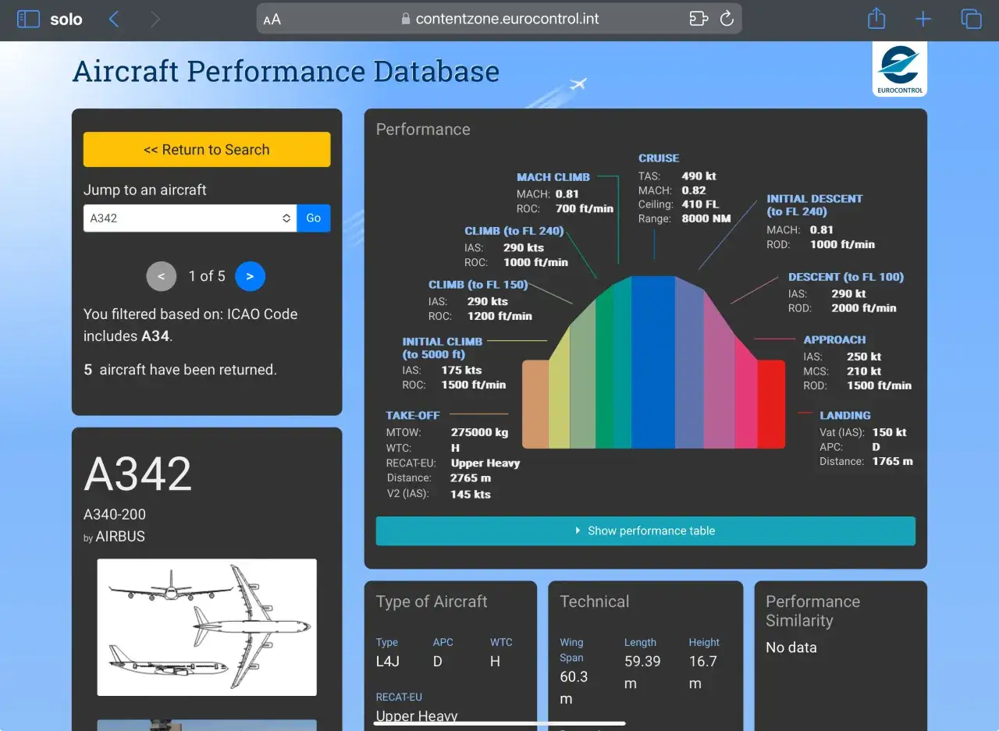Open the extensions icon in address bar
The width and height of the screenshot is (999, 731).
point(699,19)
